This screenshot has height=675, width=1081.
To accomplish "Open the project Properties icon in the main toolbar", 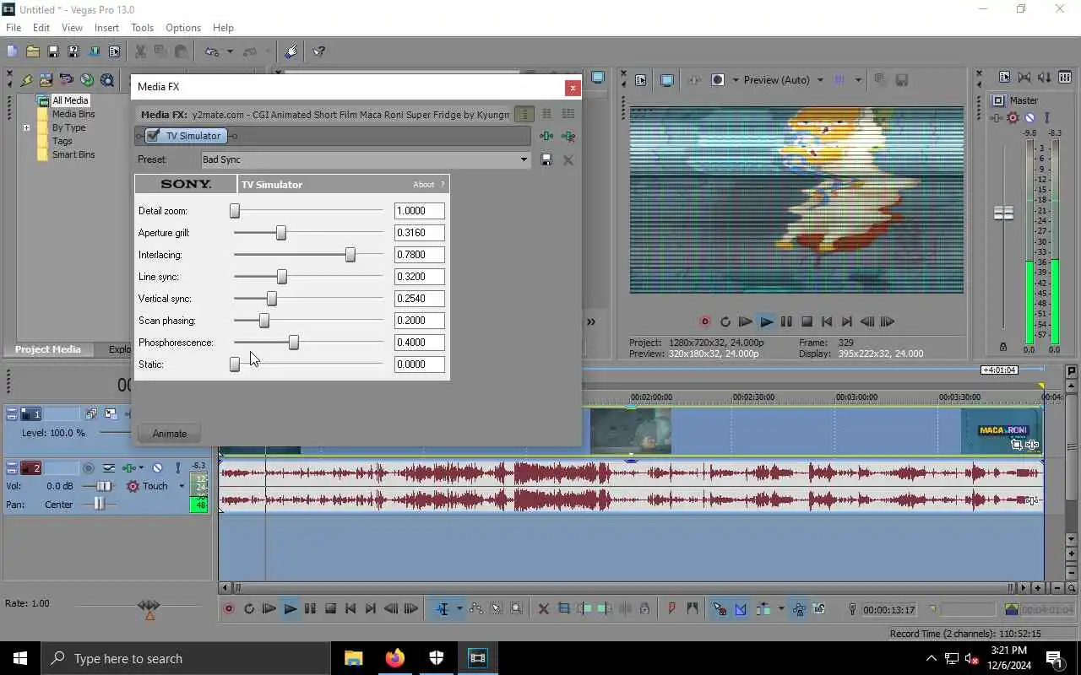I will coord(114,51).
